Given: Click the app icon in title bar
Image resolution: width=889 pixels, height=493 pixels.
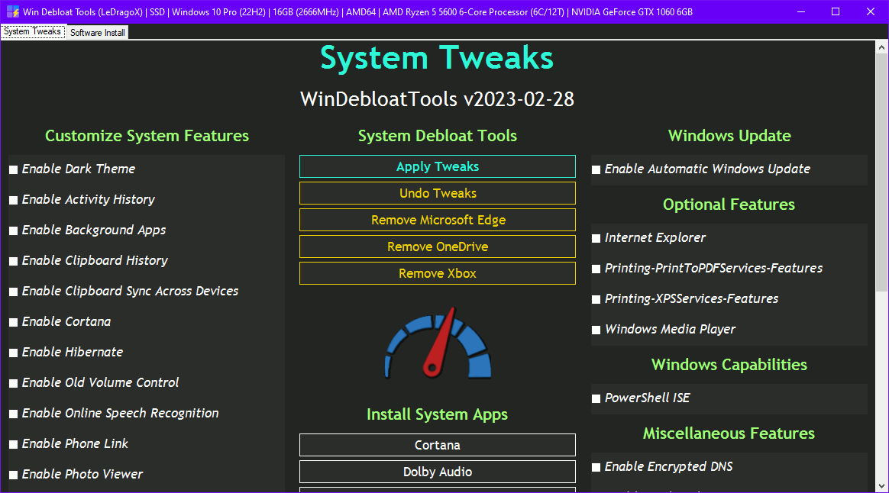Looking at the screenshot, I should tap(12, 11).
